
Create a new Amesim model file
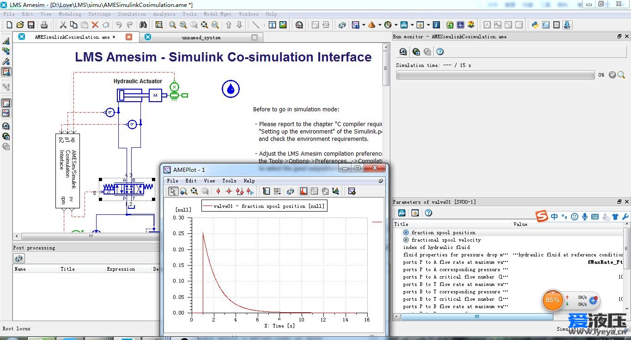pyautogui.click(x=9, y=25)
